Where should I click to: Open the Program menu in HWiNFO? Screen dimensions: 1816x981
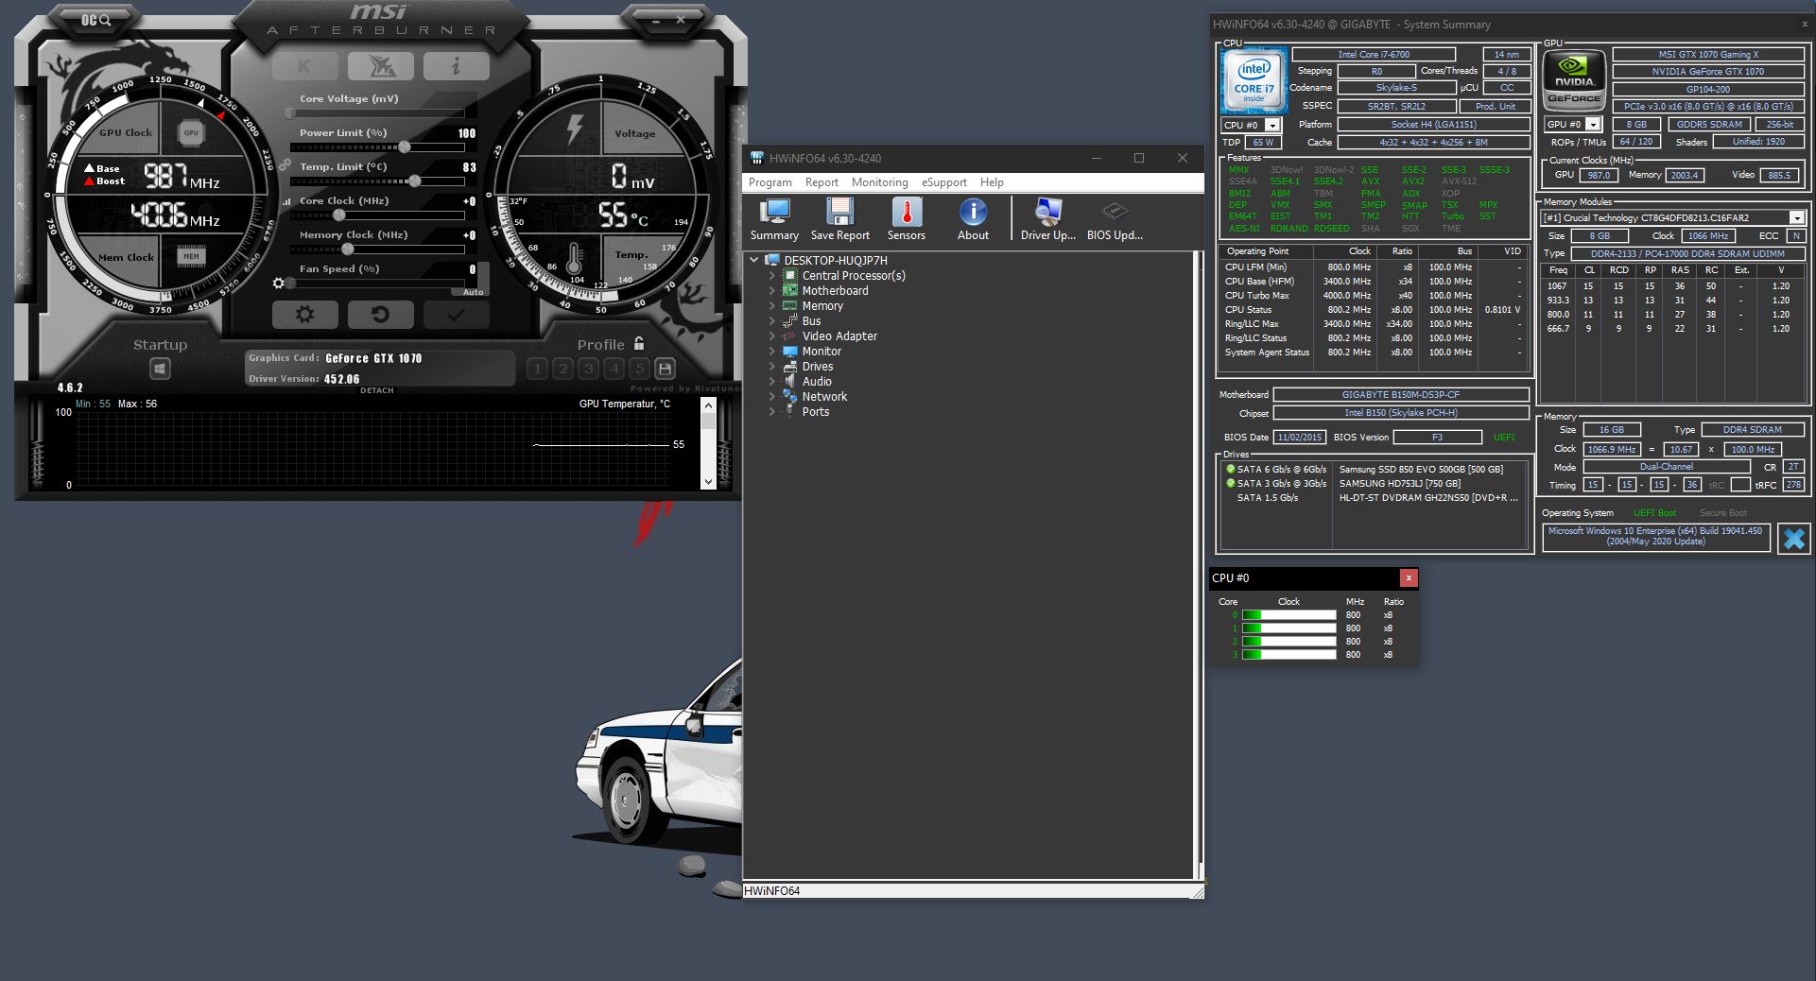point(770,182)
